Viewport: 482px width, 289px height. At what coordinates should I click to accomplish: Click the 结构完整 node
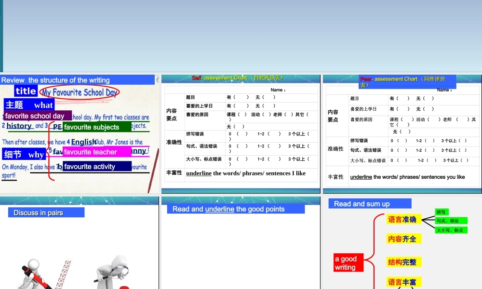(404, 262)
